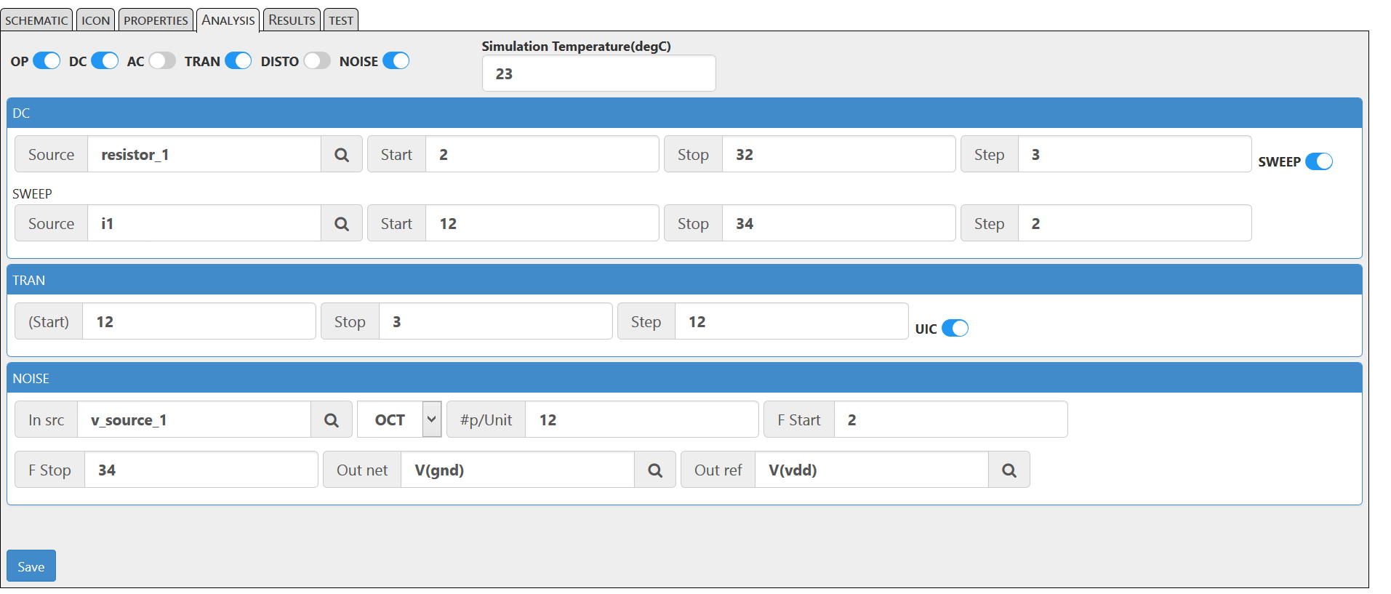Click the search icon next to Out ref V(vdd)
Screen dimensions: 1391x594
pyautogui.click(x=1009, y=470)
